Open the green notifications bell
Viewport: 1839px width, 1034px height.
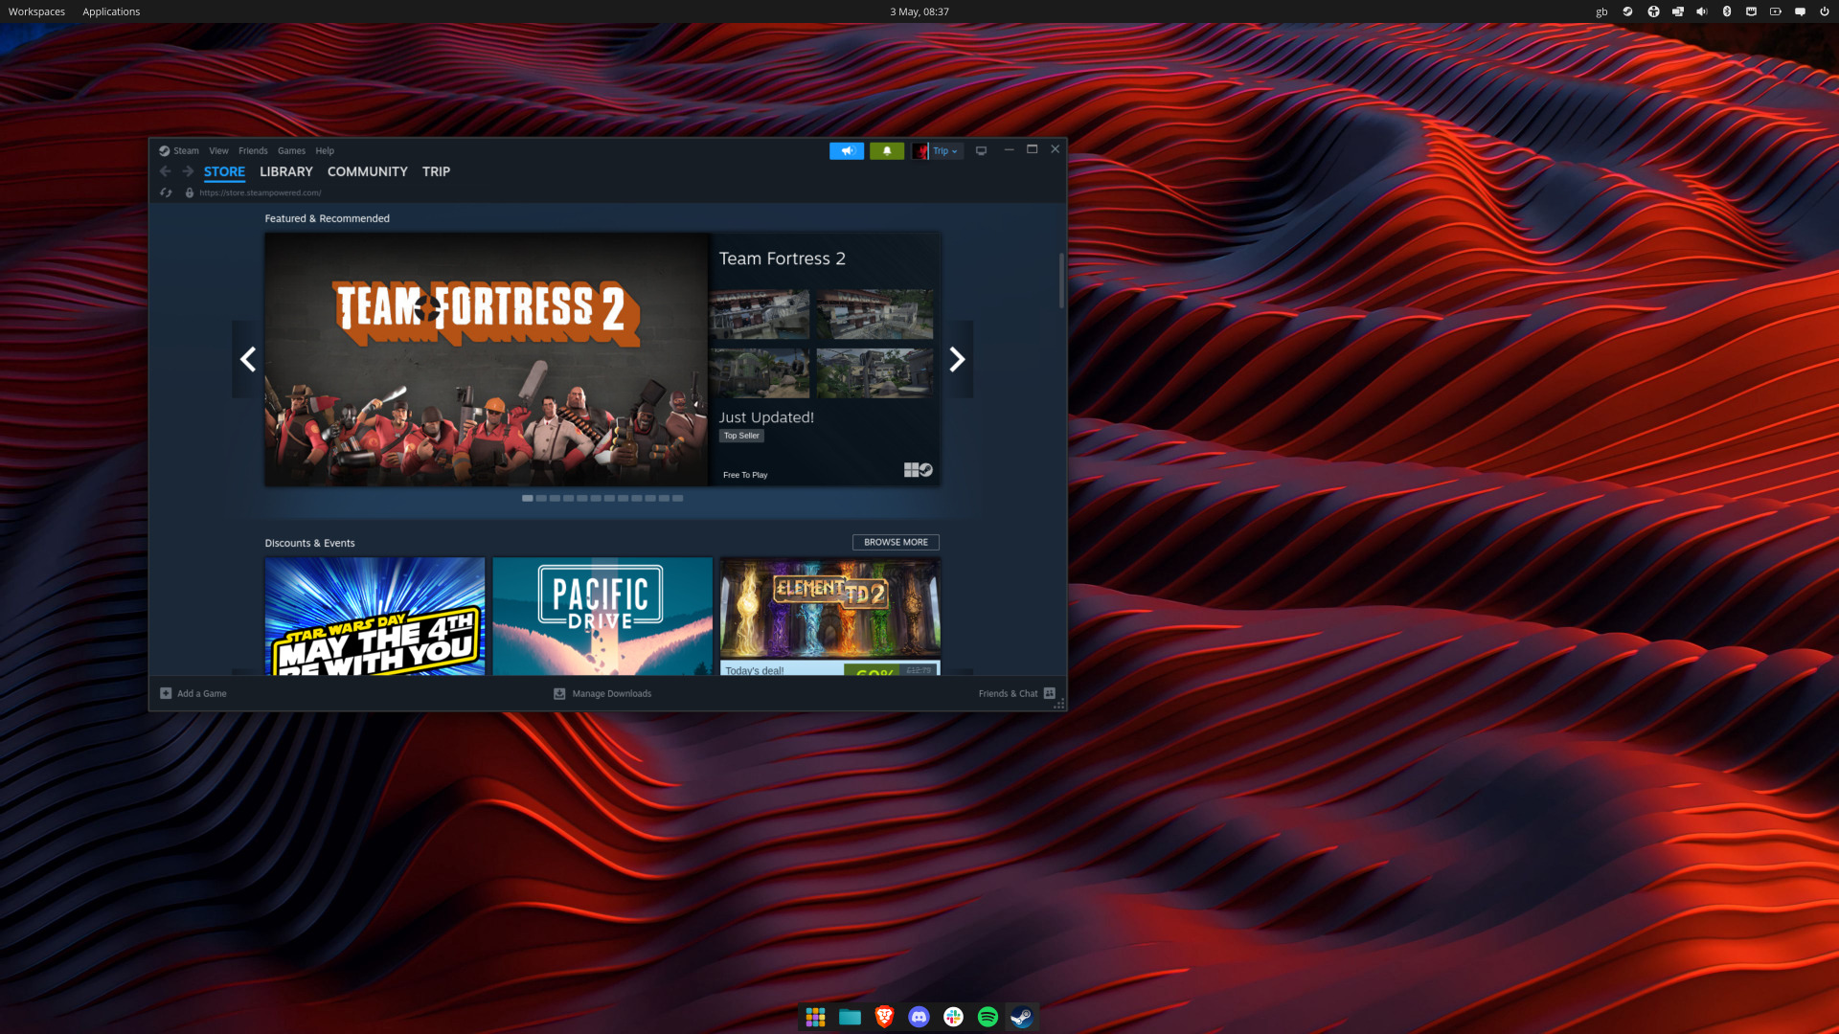click(x=887, y=151)
